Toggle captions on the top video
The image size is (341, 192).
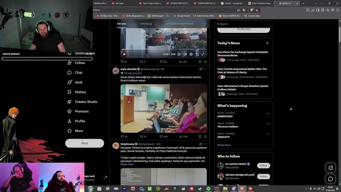click(179, 54)
